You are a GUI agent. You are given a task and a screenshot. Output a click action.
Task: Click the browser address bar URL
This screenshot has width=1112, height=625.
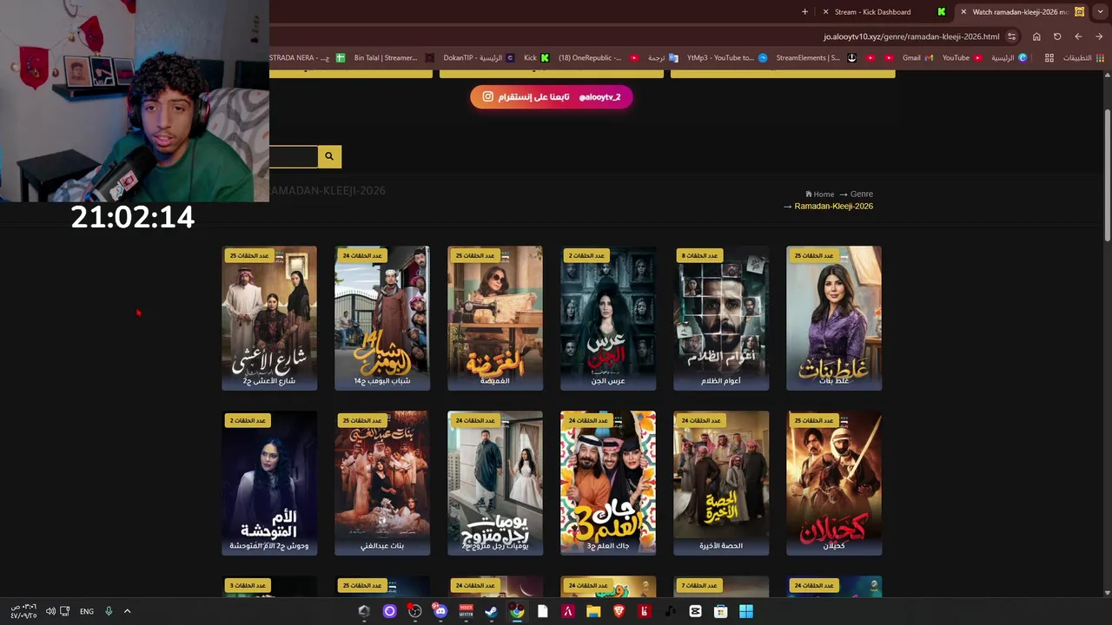point(911,36)
